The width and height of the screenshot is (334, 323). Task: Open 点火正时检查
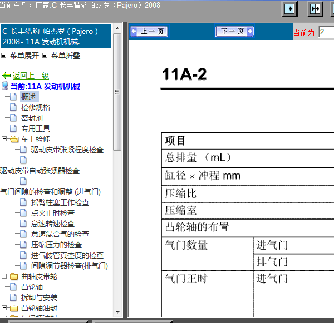(x=53, y=213)
